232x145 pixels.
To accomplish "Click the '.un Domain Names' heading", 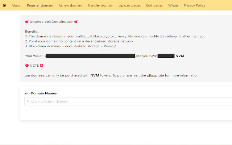I will click(x=41, y=93).
